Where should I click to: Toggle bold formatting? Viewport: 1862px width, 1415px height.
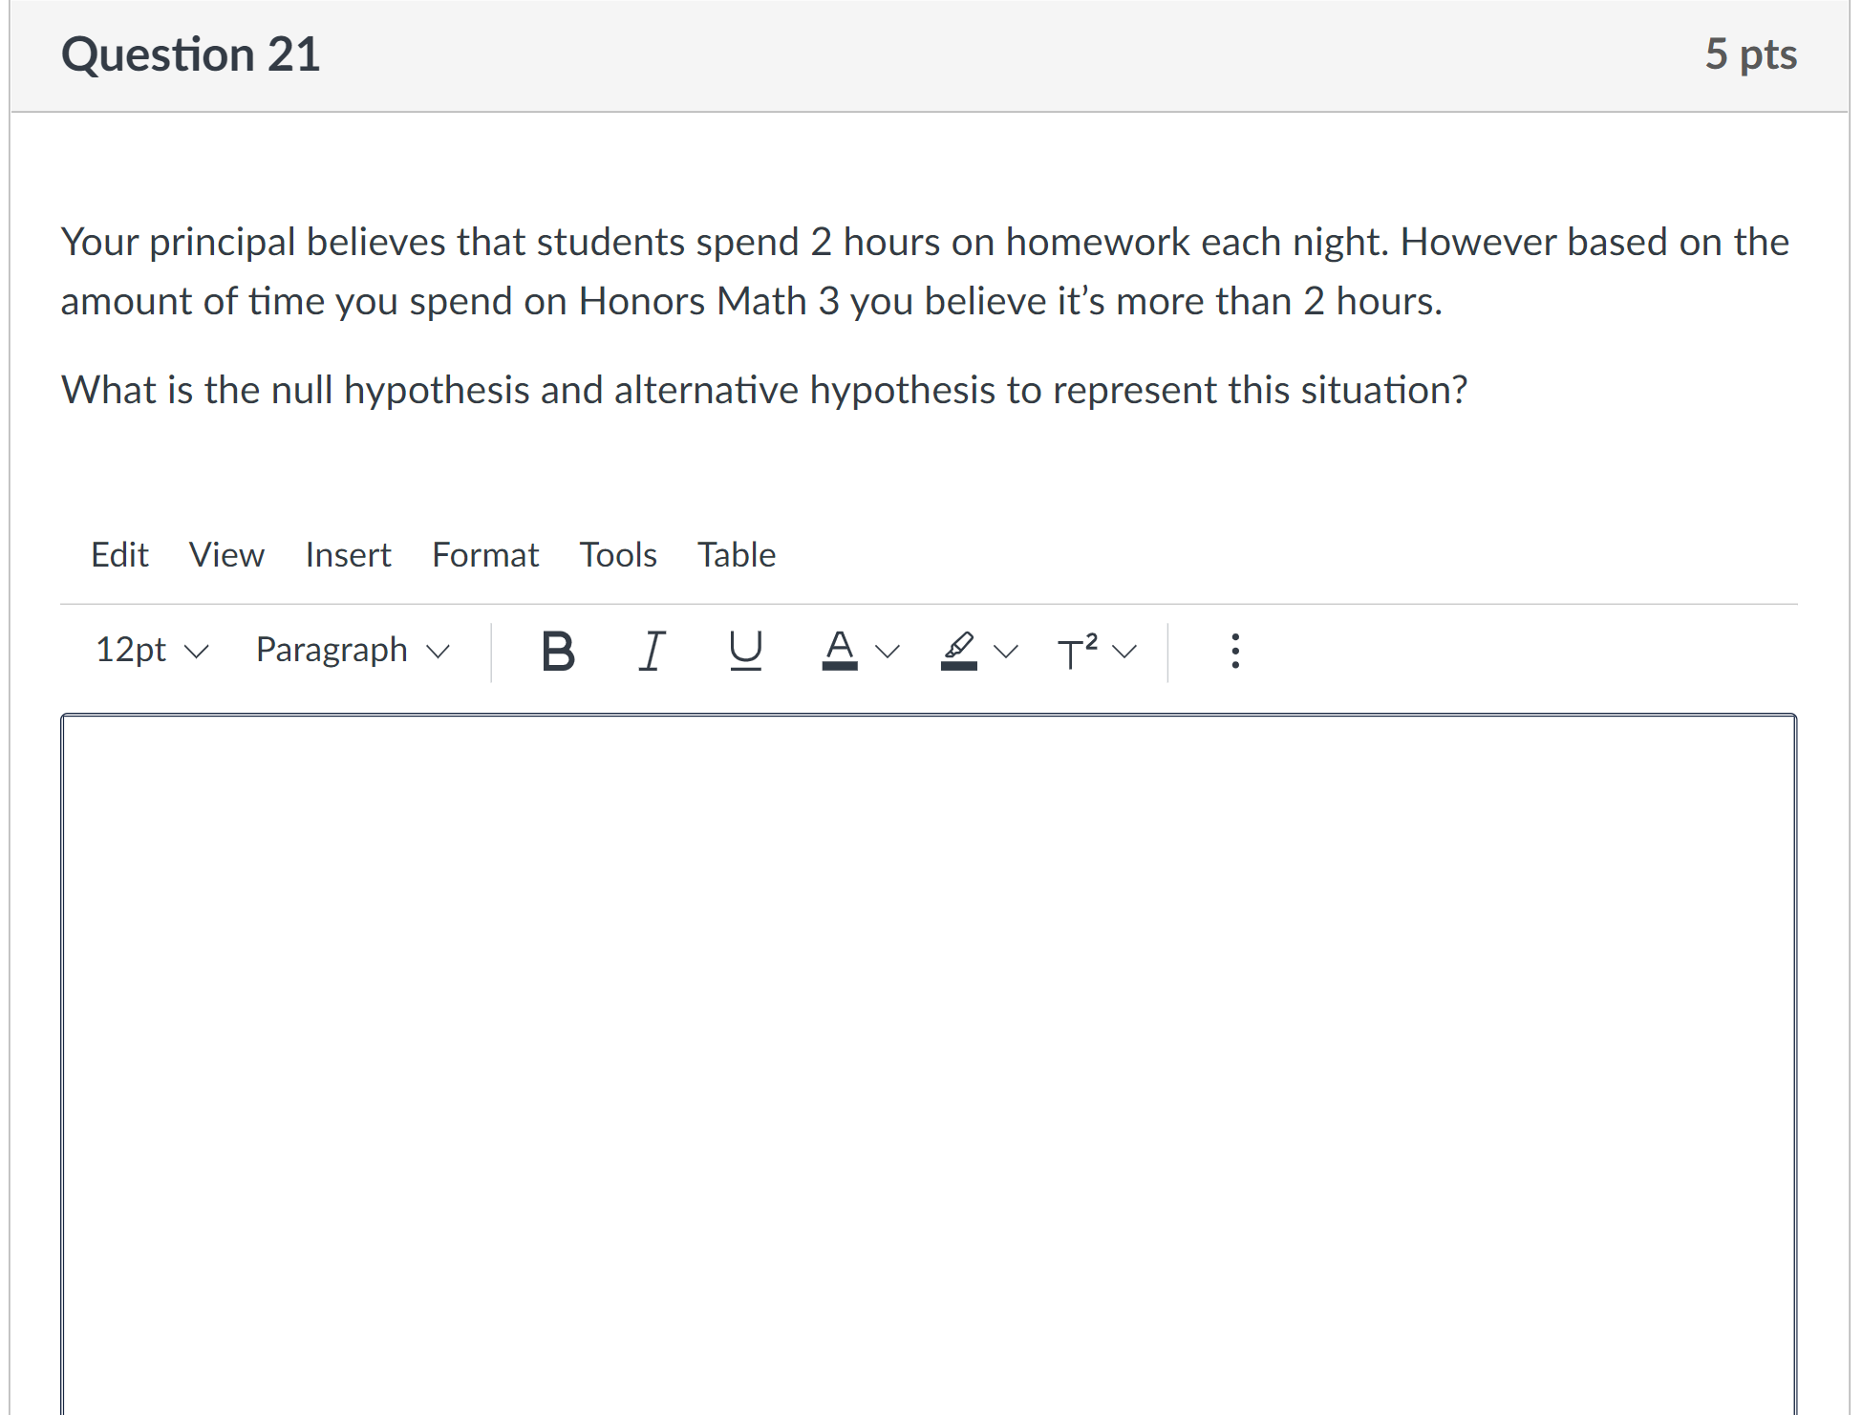[558, 652]
